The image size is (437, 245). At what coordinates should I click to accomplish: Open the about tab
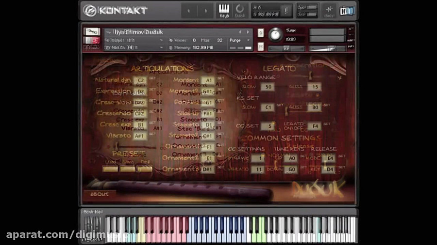[x=100, y=194]
